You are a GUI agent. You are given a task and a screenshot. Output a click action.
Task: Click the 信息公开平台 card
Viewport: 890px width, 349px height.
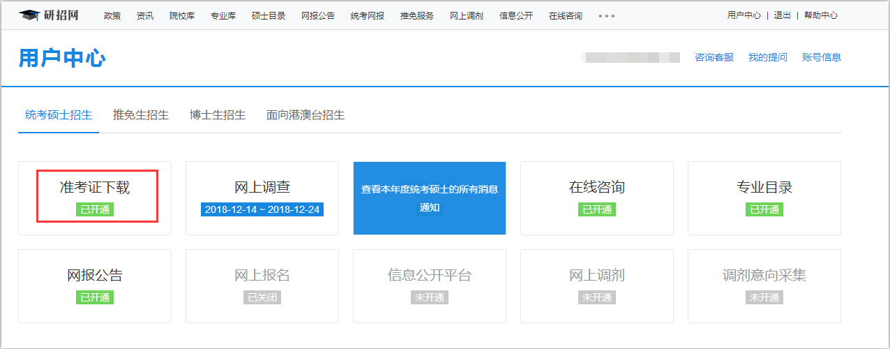tap(430, 286)
